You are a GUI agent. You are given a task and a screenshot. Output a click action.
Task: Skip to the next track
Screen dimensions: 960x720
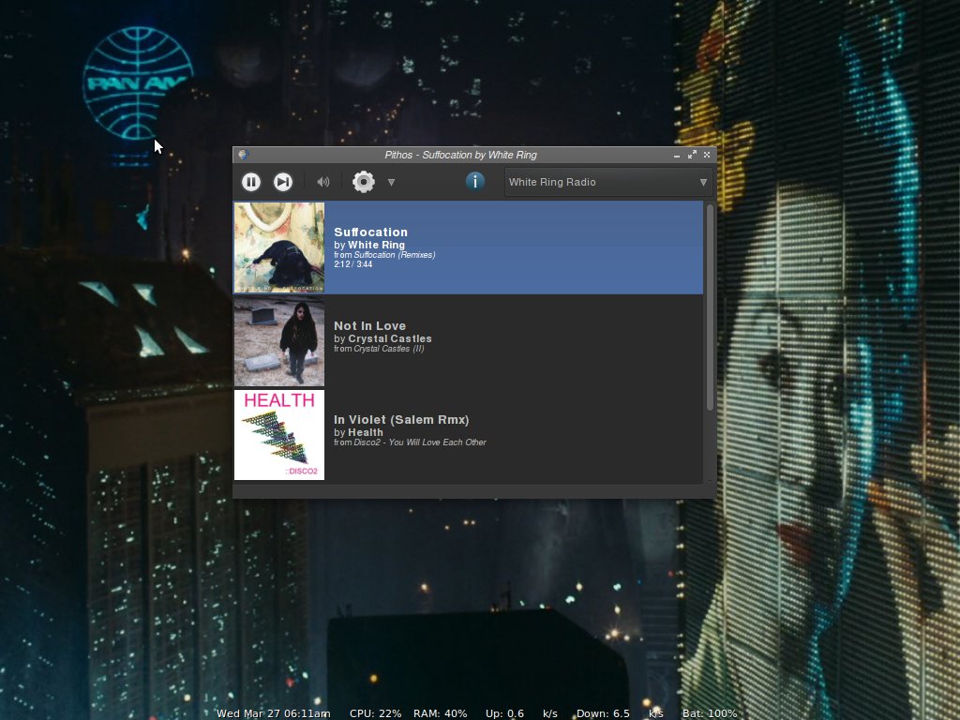[283, 182]
